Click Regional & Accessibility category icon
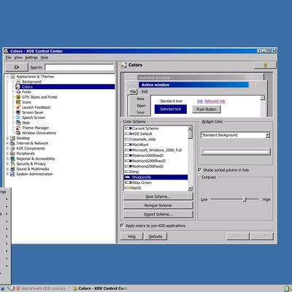 (x=12, y=158)
